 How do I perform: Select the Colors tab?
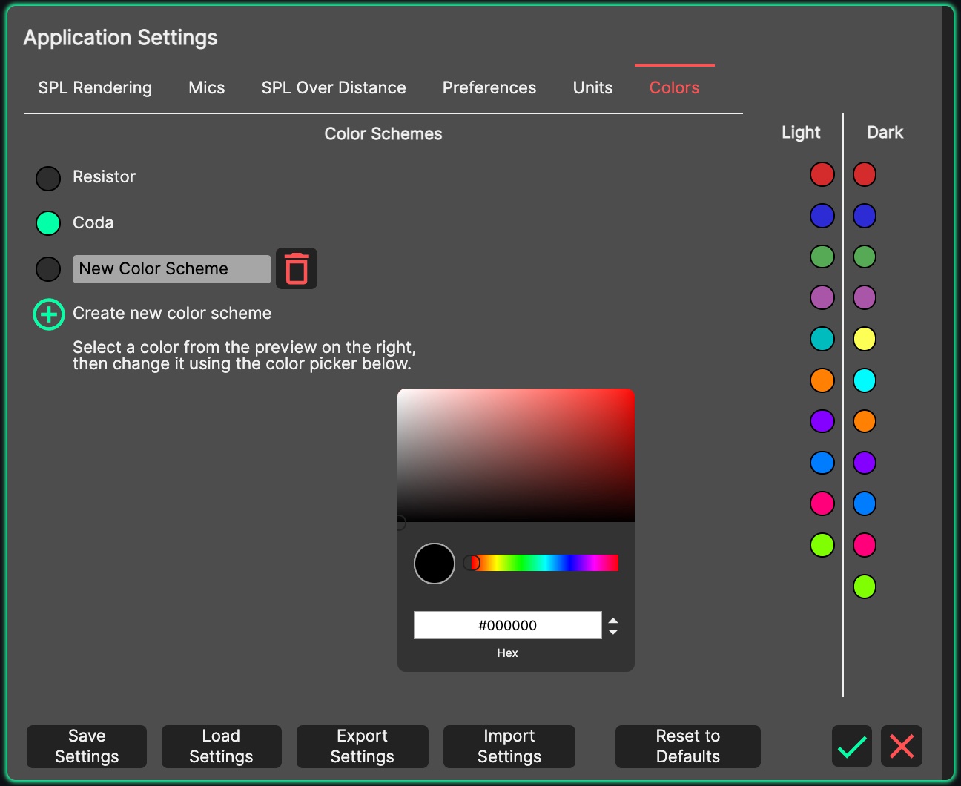tap(675, 87)
